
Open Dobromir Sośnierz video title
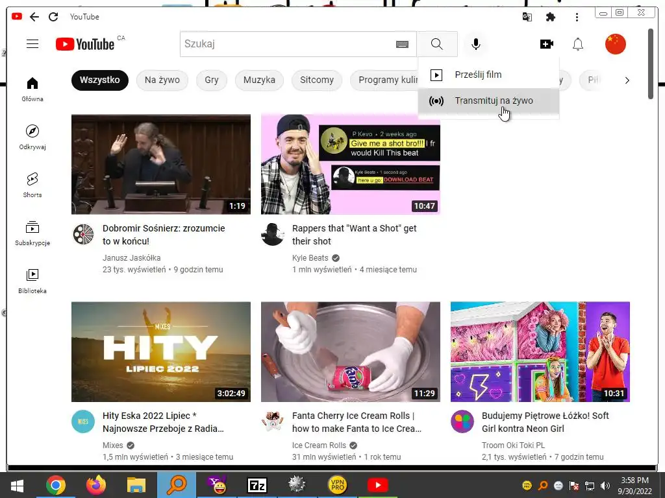(x=164, y=235)
